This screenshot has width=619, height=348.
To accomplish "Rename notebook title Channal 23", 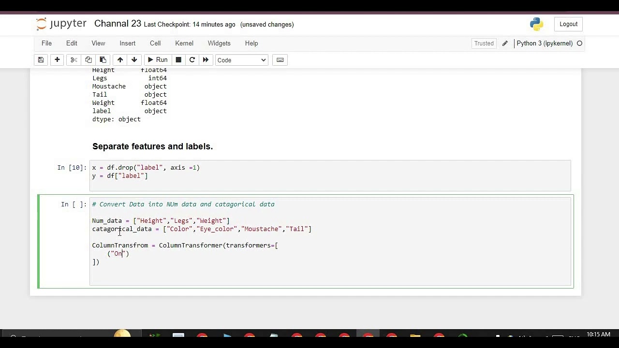I will click(x=118, y=24).
